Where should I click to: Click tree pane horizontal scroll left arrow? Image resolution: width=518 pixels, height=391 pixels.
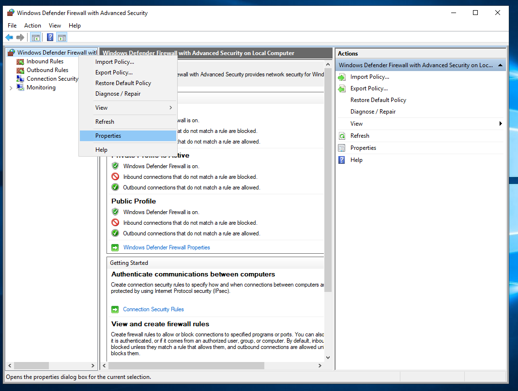(x=10, y=365)
